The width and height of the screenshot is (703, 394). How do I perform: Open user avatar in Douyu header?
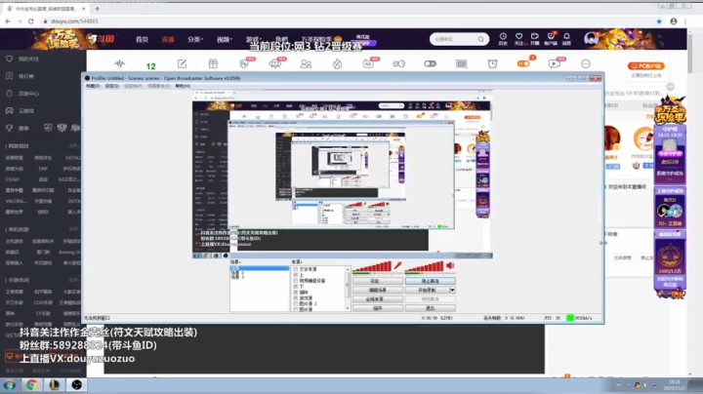[591, 38]
